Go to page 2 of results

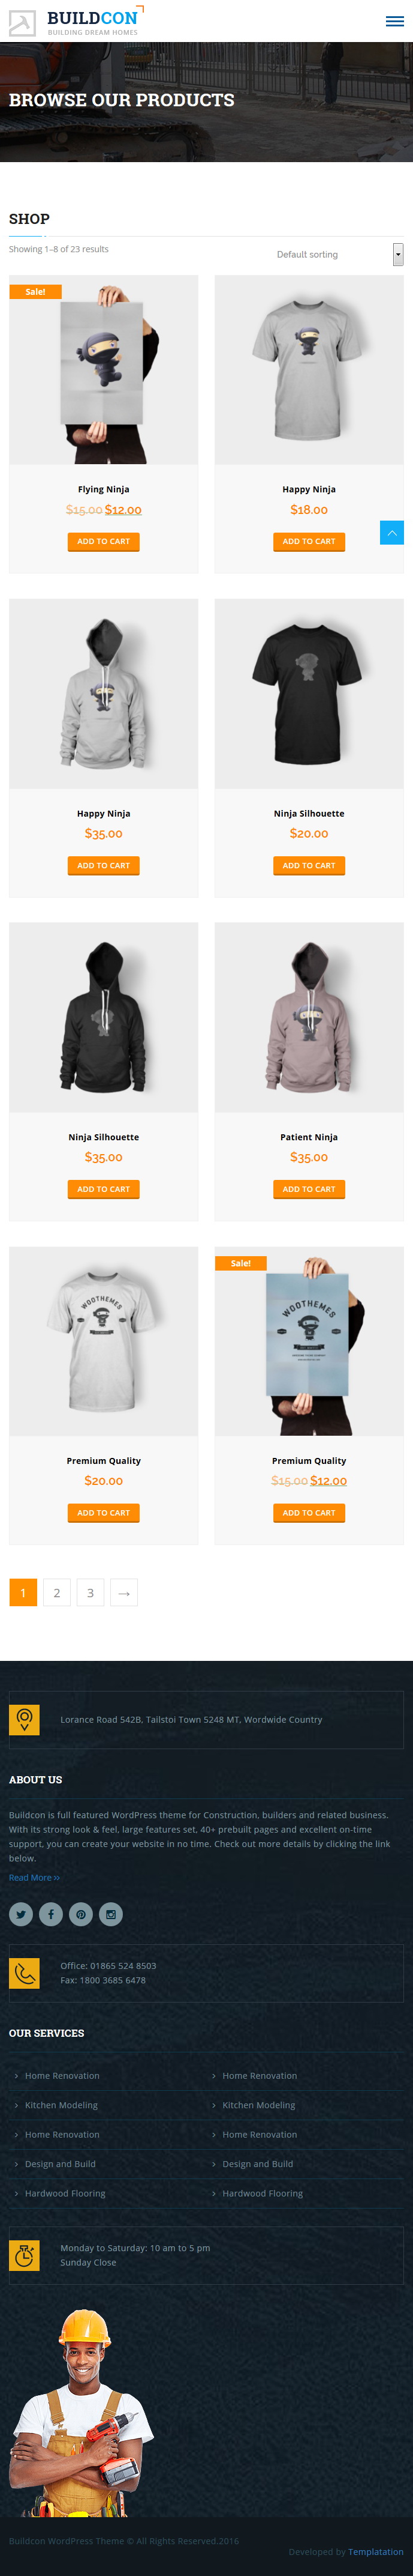coord(57,1592)
